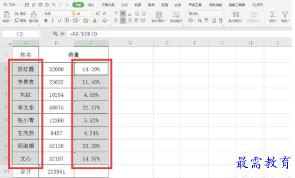Click the Conditional Formatting (条件格式) icon

coord(236,15)
